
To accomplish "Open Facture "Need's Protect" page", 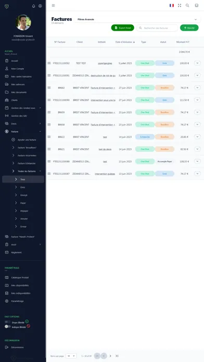I will 23,237.
